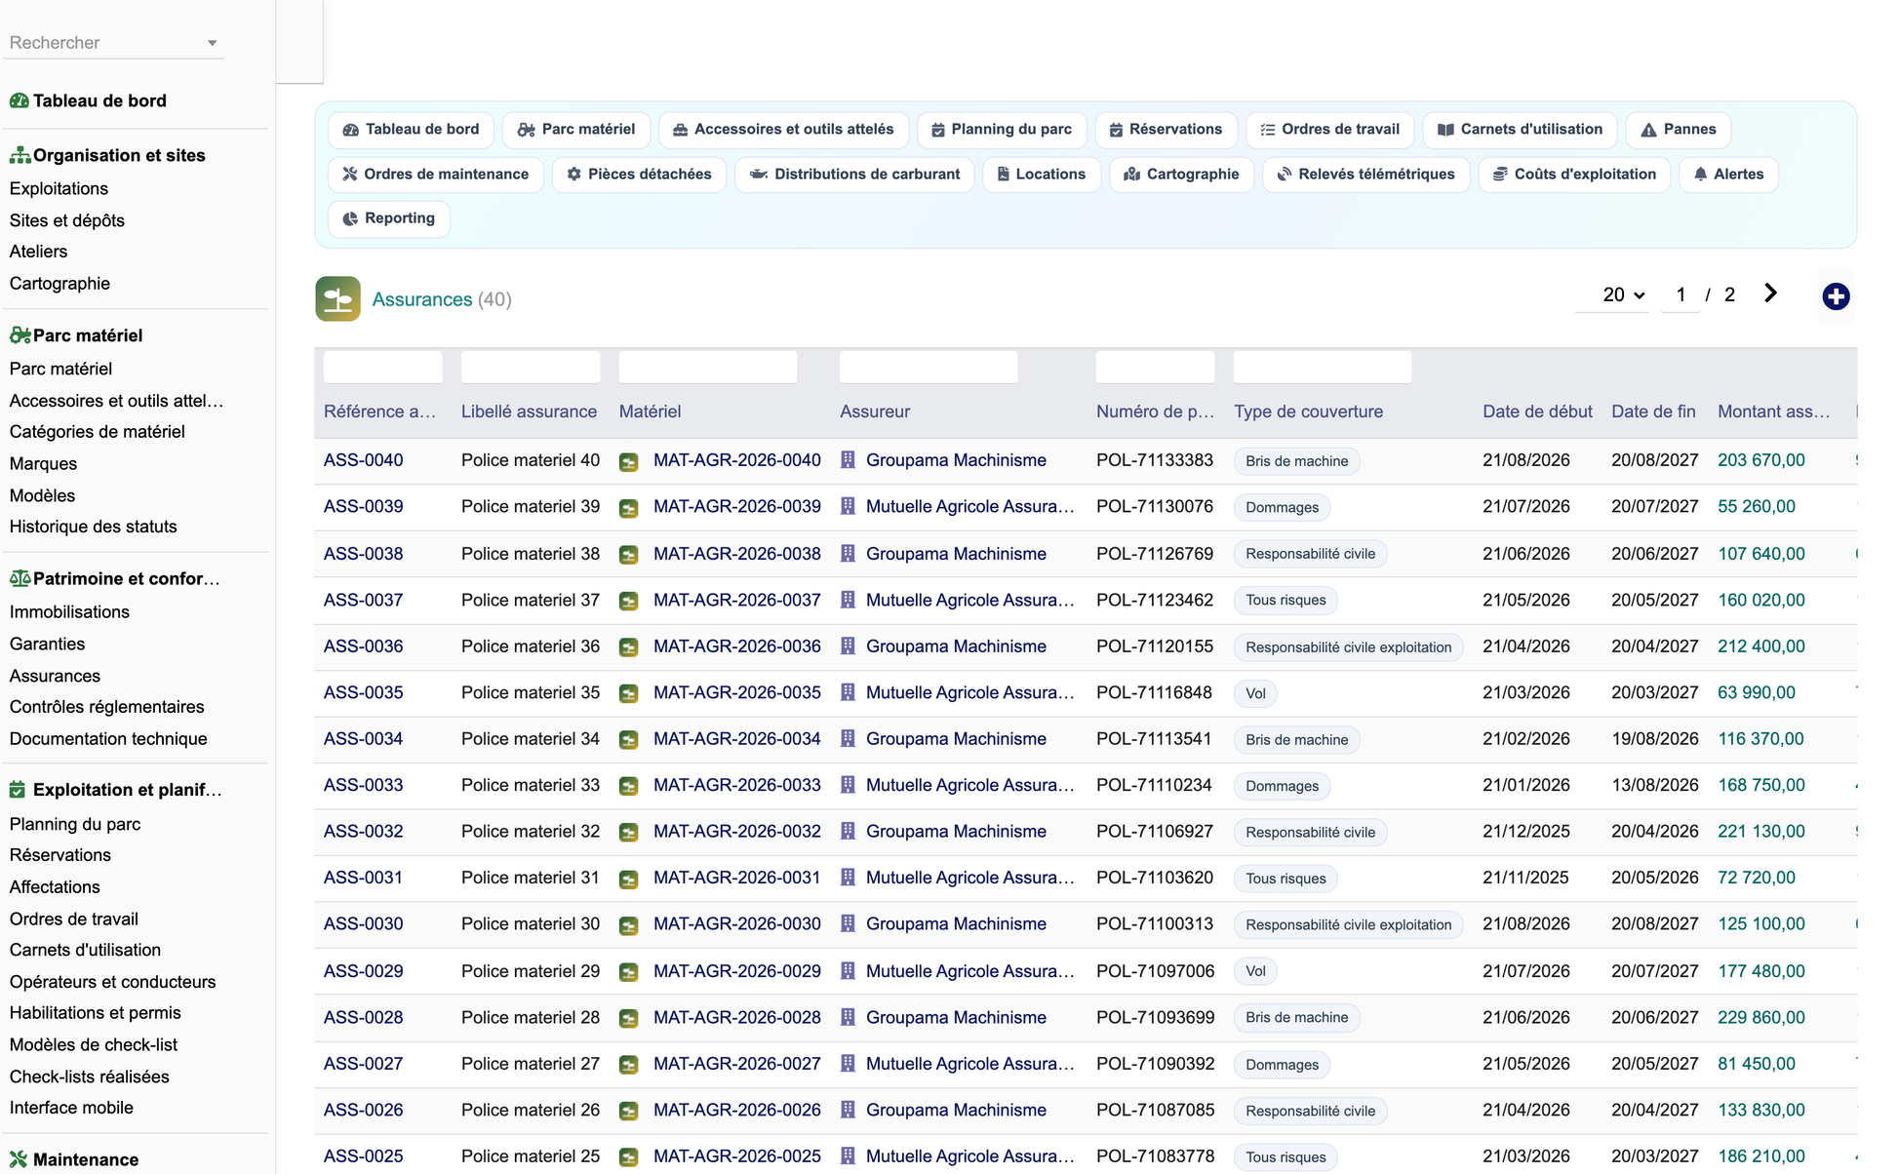
Task: Click Tous risques tag in ASS-0037 row
Action: click(x=1285, y=601)
